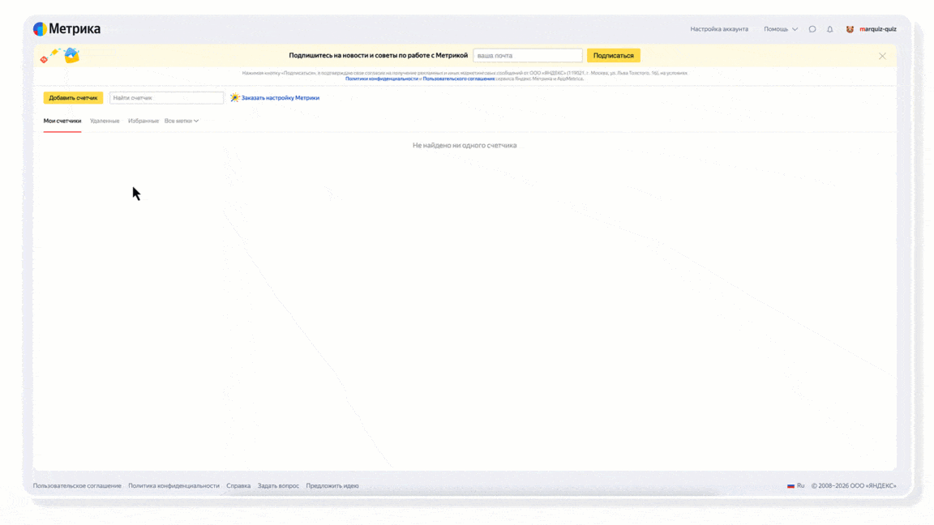Click the Russian flag language icon
Viewport: 934px width, 525px height.
click(790, 486)
